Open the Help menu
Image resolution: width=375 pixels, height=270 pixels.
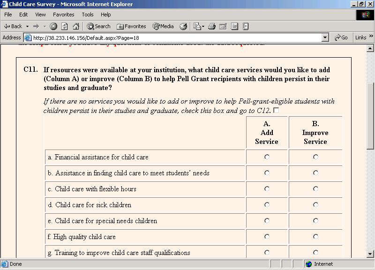tap(106, 15)
